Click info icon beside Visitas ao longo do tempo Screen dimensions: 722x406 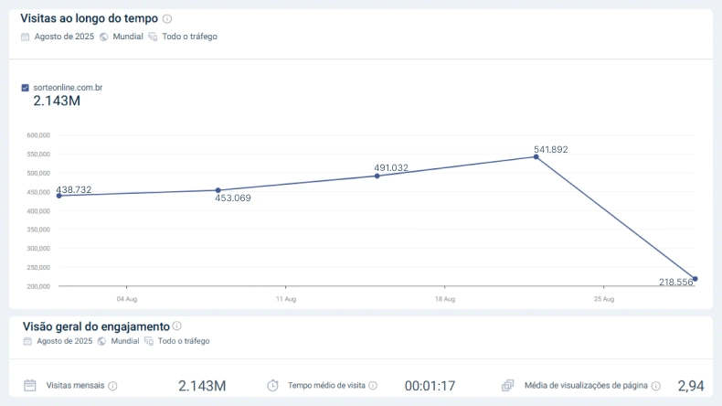point(166,18)
